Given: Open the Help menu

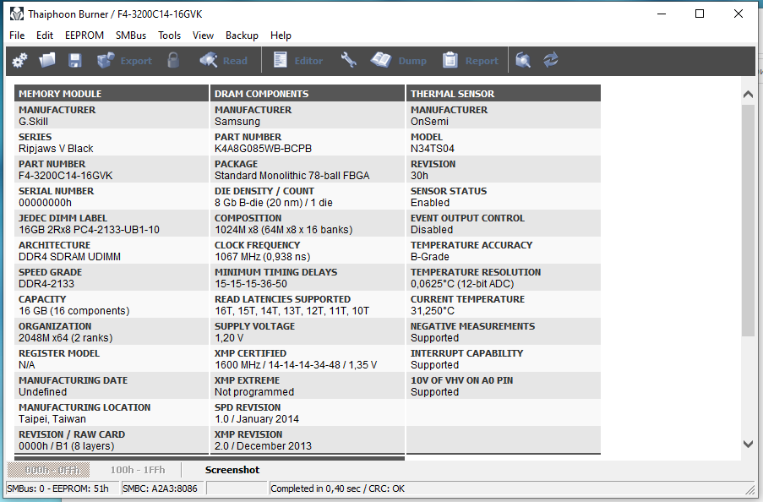Looking at the screenshot, I should pos(281,35).
